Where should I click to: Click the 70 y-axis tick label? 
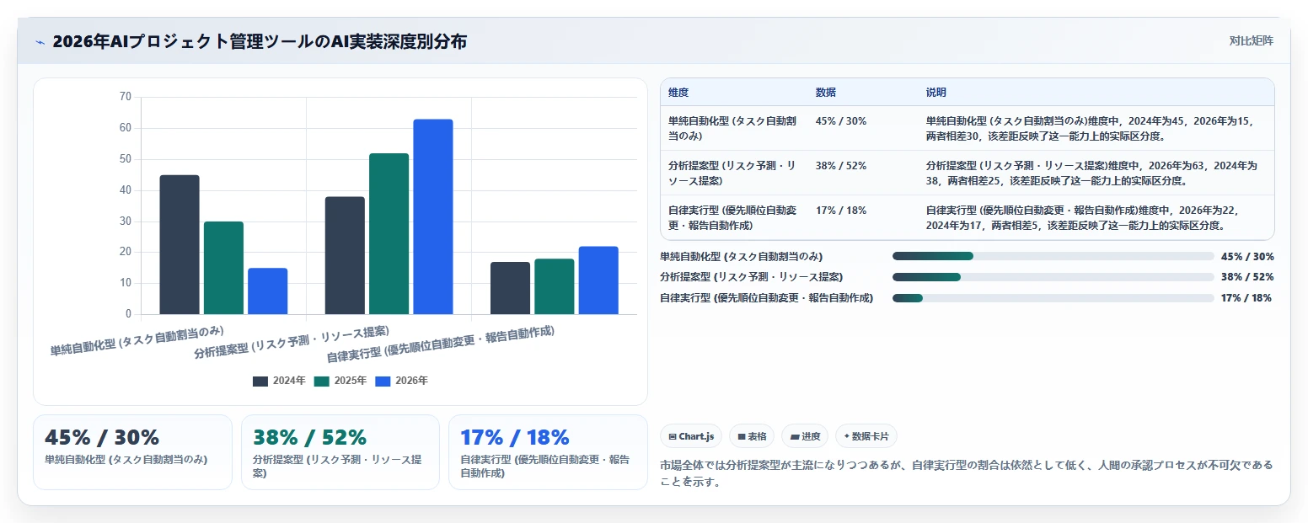(126, 97)
